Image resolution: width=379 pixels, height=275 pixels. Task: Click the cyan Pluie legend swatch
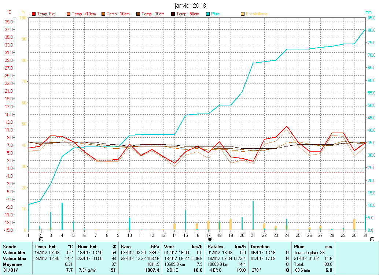(208, 14)
